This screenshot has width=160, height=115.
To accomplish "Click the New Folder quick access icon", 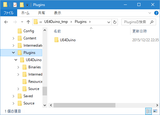I will click(22, 5).
